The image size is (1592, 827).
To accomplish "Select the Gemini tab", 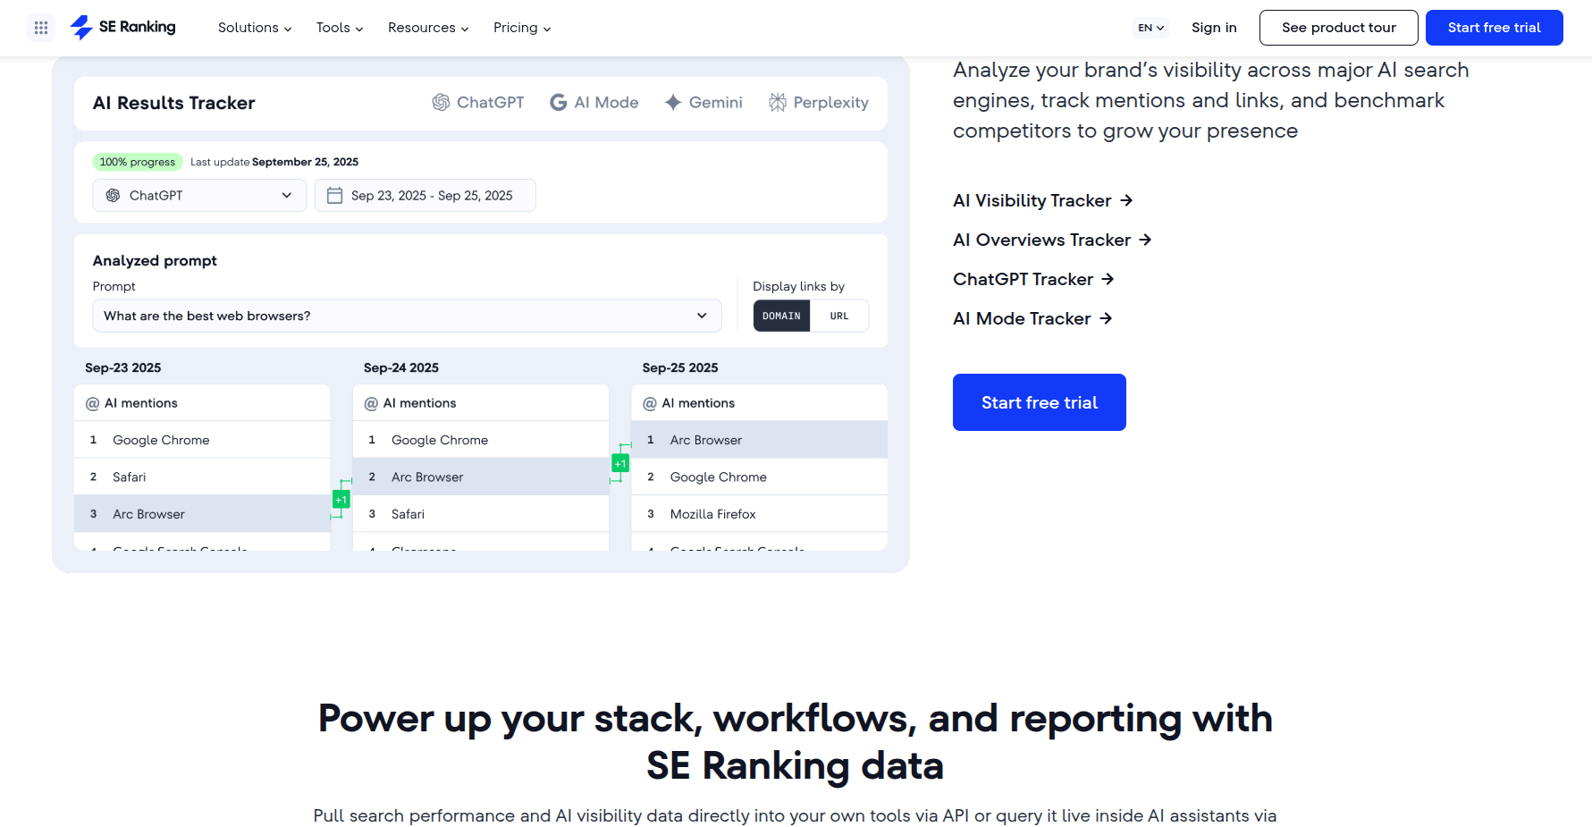I will coord(703,103).
